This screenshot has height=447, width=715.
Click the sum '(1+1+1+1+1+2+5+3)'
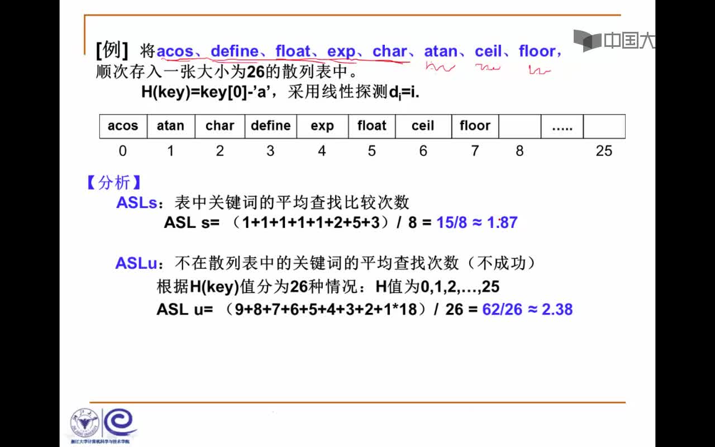click(309, 222)
